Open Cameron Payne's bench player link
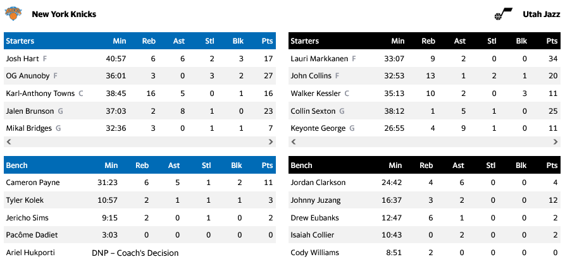Image resolution: width=565 pixels, height=264 pixels. coord(32,183)
